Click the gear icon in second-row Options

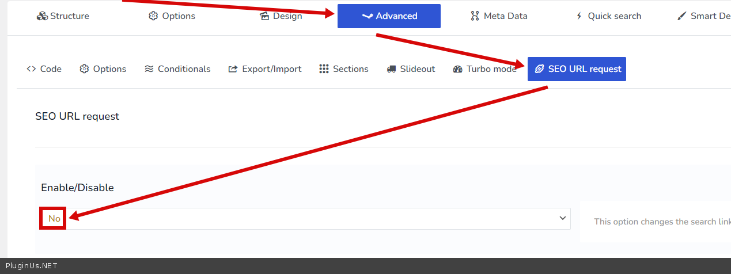pyautogui.click(x=84, y=69)
